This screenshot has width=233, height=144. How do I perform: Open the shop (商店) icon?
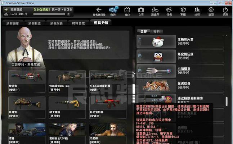(x=127, y=12)
